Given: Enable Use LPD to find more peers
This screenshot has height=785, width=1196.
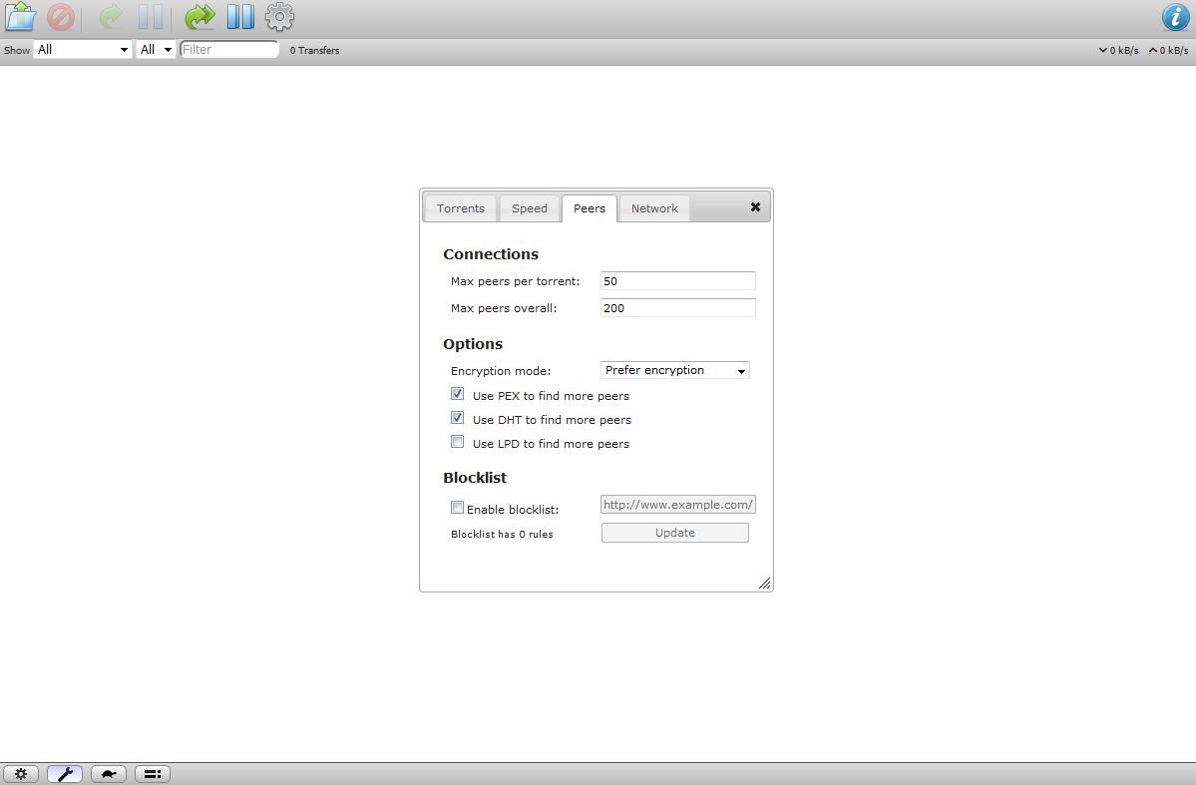Looking at the screenshot, I should [x=457, y=441].
